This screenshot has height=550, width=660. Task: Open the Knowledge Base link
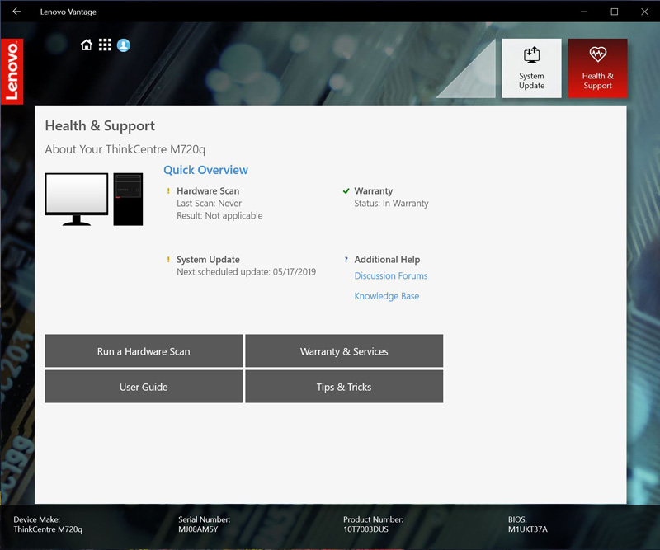click(387, 296)
